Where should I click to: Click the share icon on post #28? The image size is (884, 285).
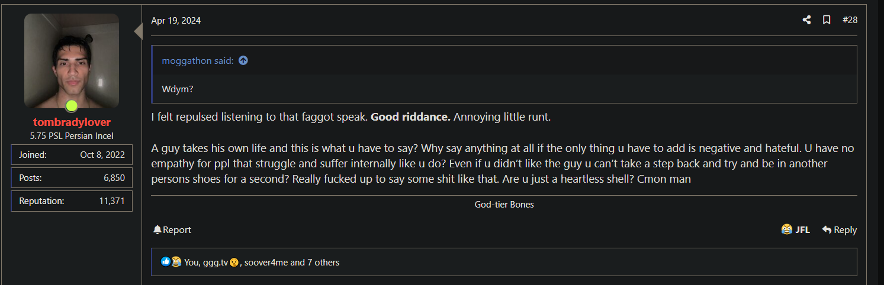pos(806,20)
